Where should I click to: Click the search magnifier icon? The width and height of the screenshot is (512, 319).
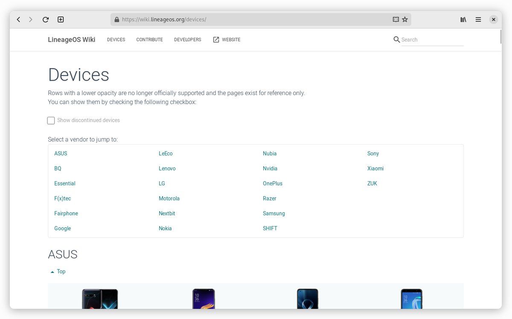coord(397,39)
